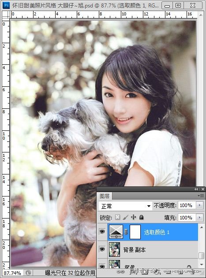The height and width of the screenshot is (278, 206).
Task: Maximize the document window
Action: (x=178, y=5)
